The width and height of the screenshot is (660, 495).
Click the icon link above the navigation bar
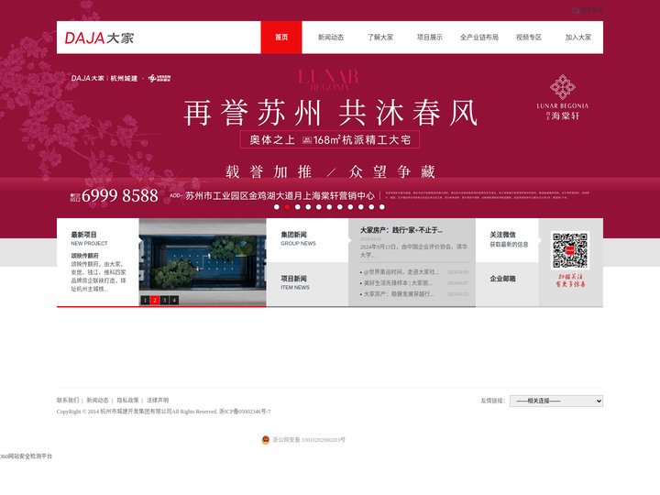click(587, 10)
